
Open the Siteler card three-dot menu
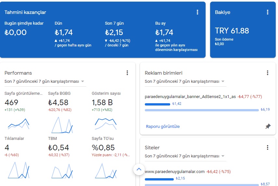268,148
